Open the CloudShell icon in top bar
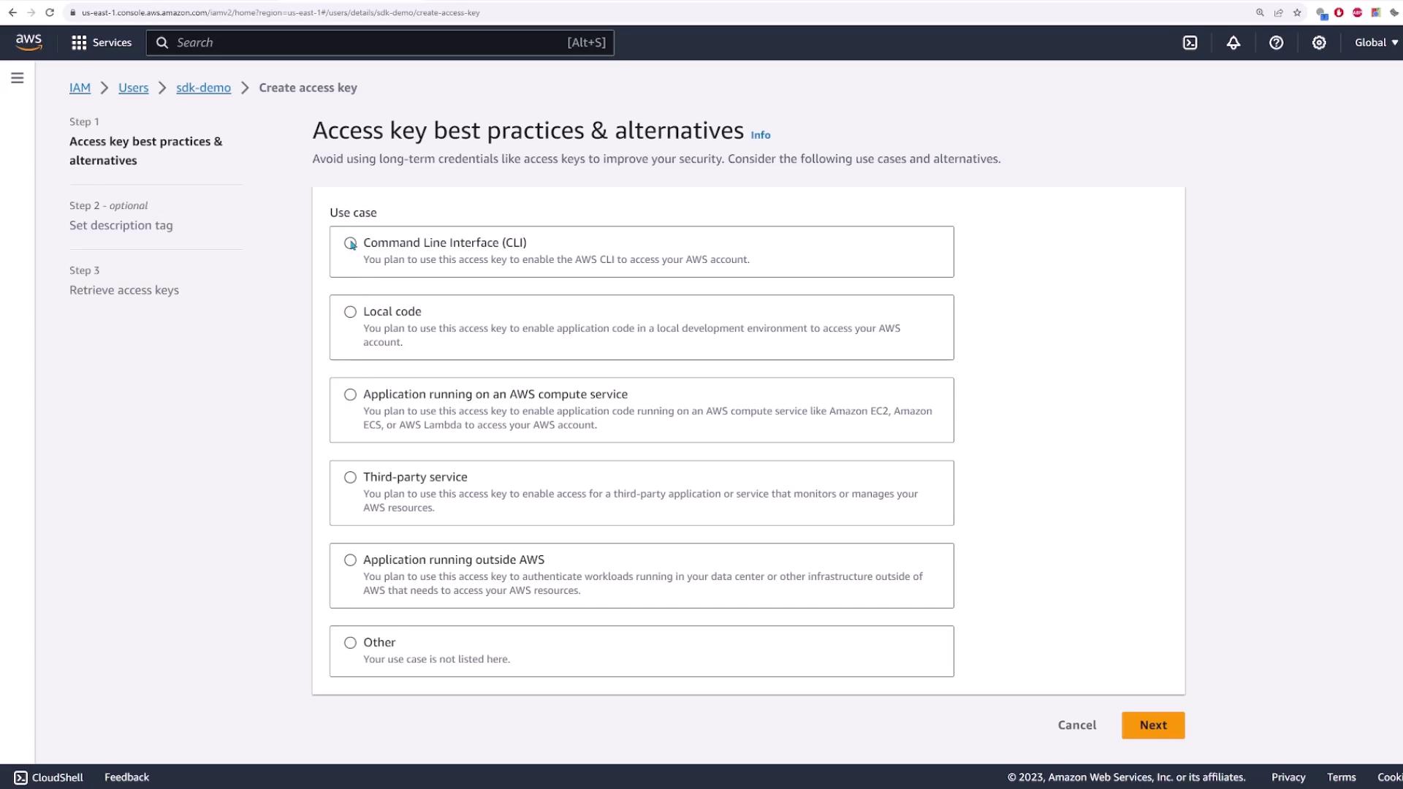This screenshot has height=789, width=1403. (1190, 42)
